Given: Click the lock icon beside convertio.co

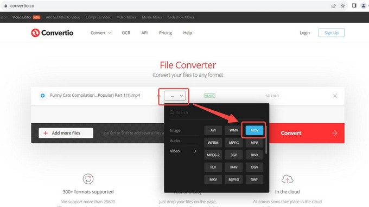Looking at the screenshot, I should pyautogui.click(x=5, y=6).
